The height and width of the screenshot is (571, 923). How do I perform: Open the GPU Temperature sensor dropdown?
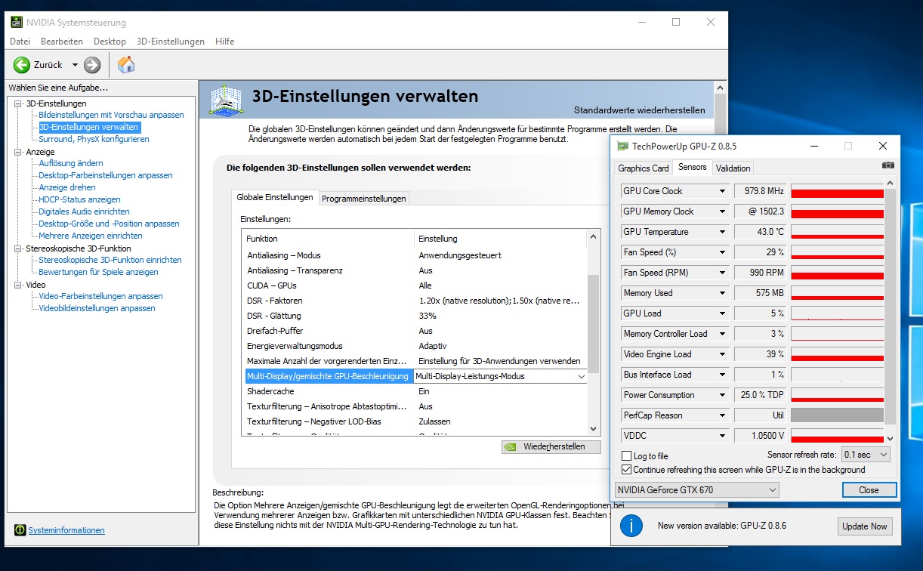[722, 232]
